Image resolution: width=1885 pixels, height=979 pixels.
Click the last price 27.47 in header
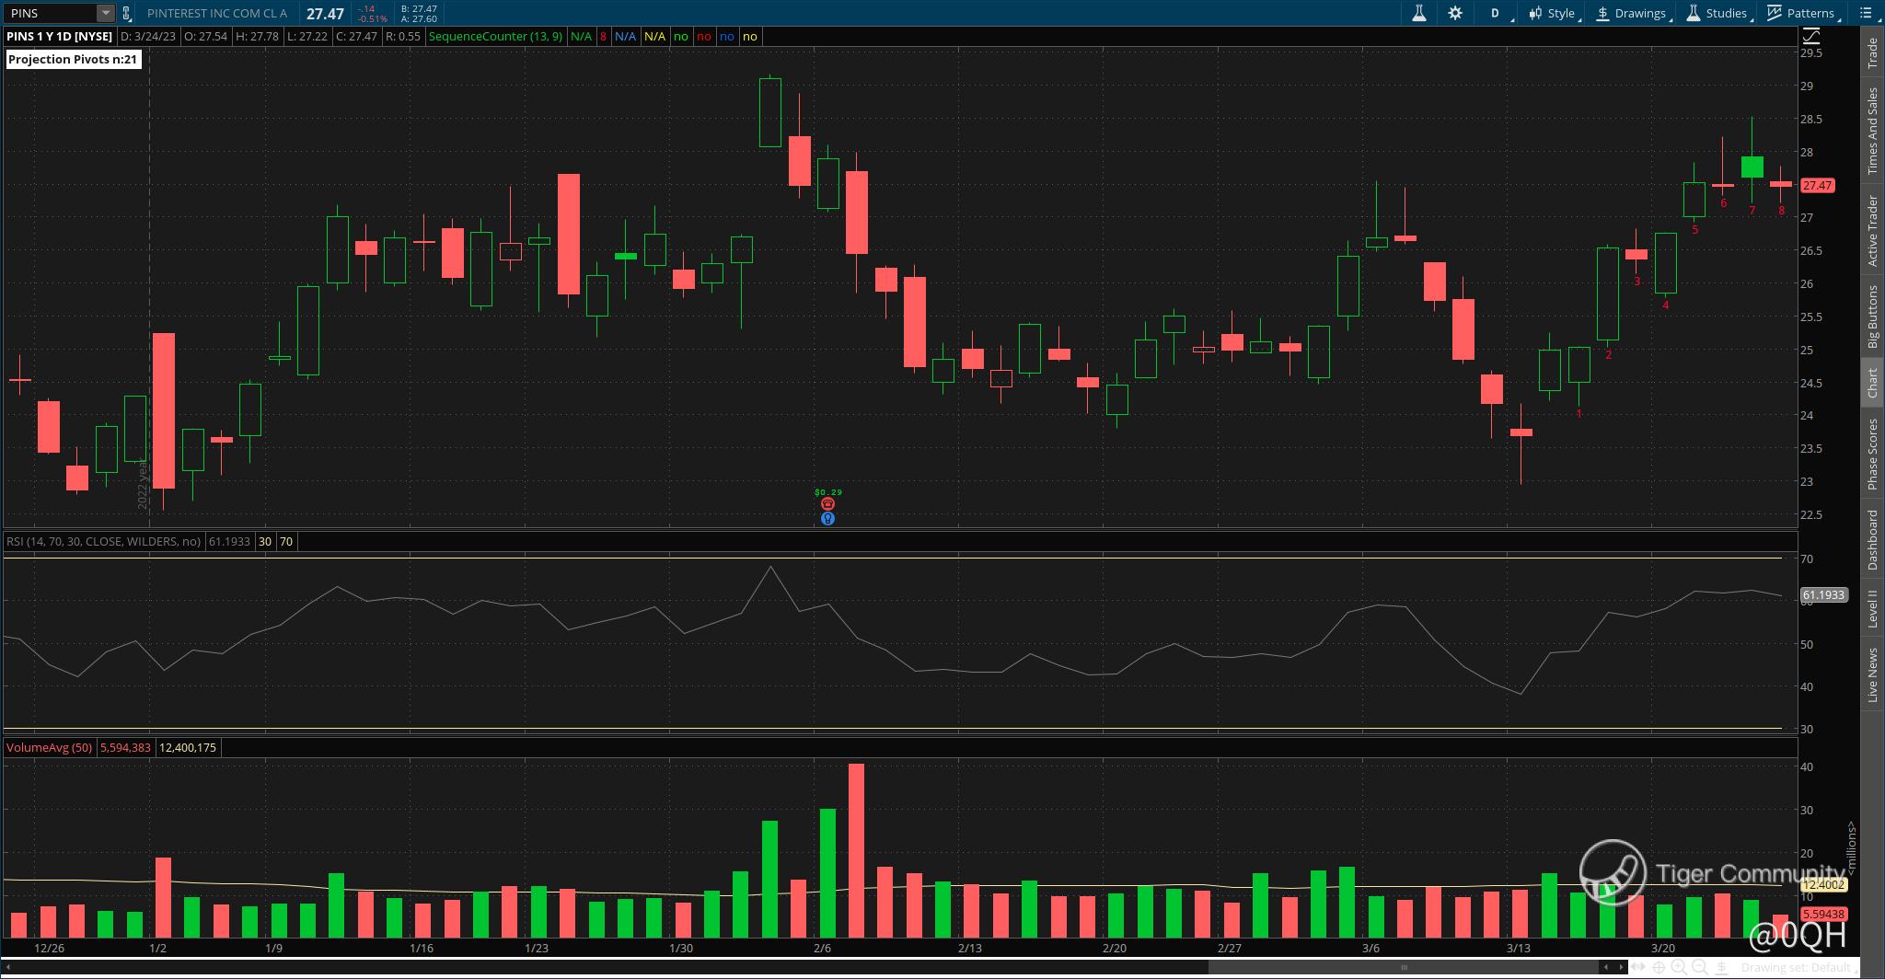pyautogui.click(x=325, y=14)
